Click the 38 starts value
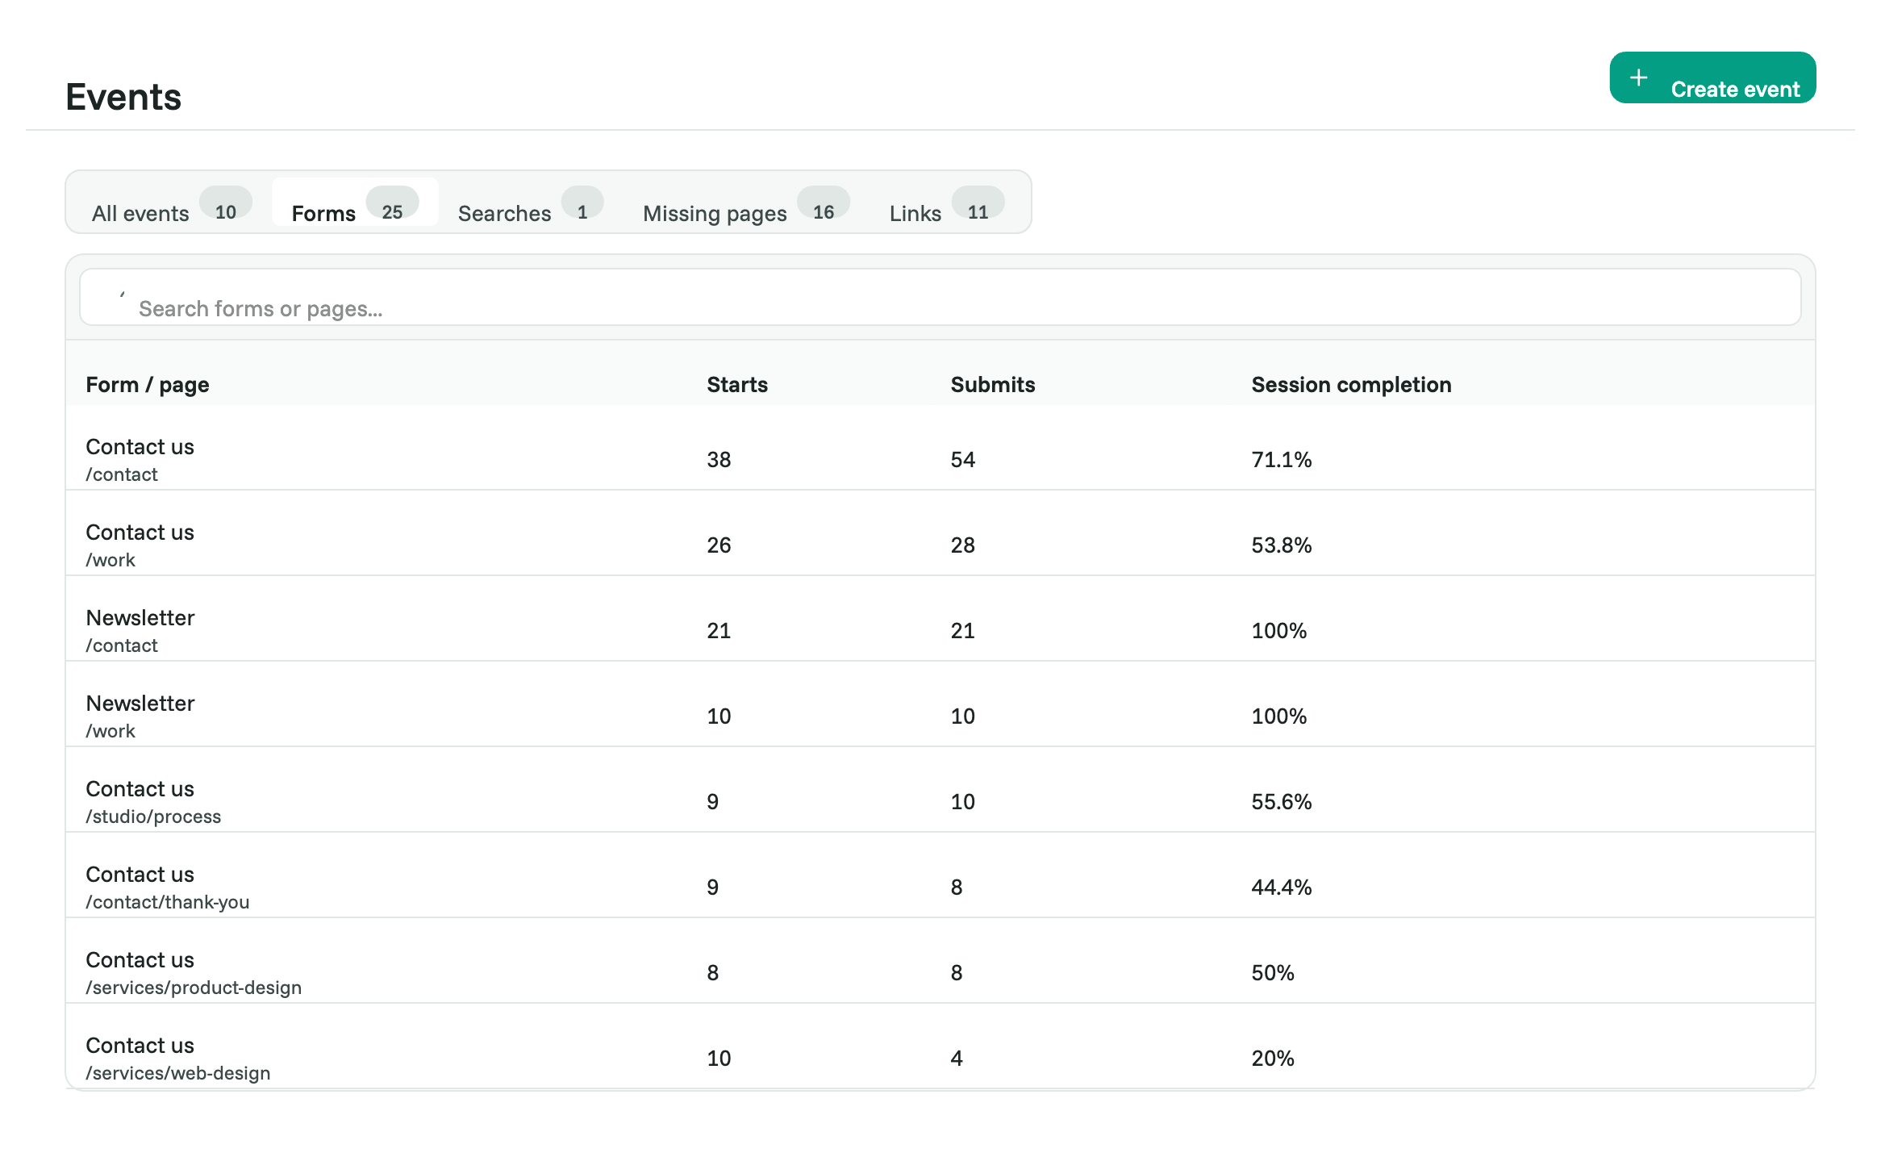Image resolution: width=1881 pixels, height=1157 pixels. (719, 460)
